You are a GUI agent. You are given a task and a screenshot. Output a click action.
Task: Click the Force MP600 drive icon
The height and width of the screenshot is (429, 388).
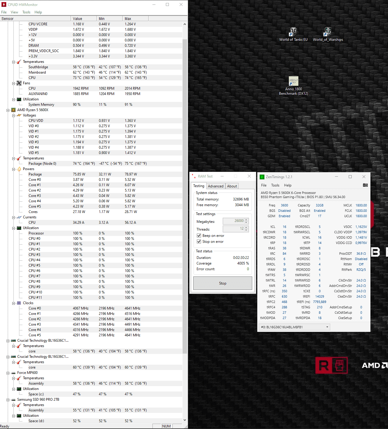[13, 373]
